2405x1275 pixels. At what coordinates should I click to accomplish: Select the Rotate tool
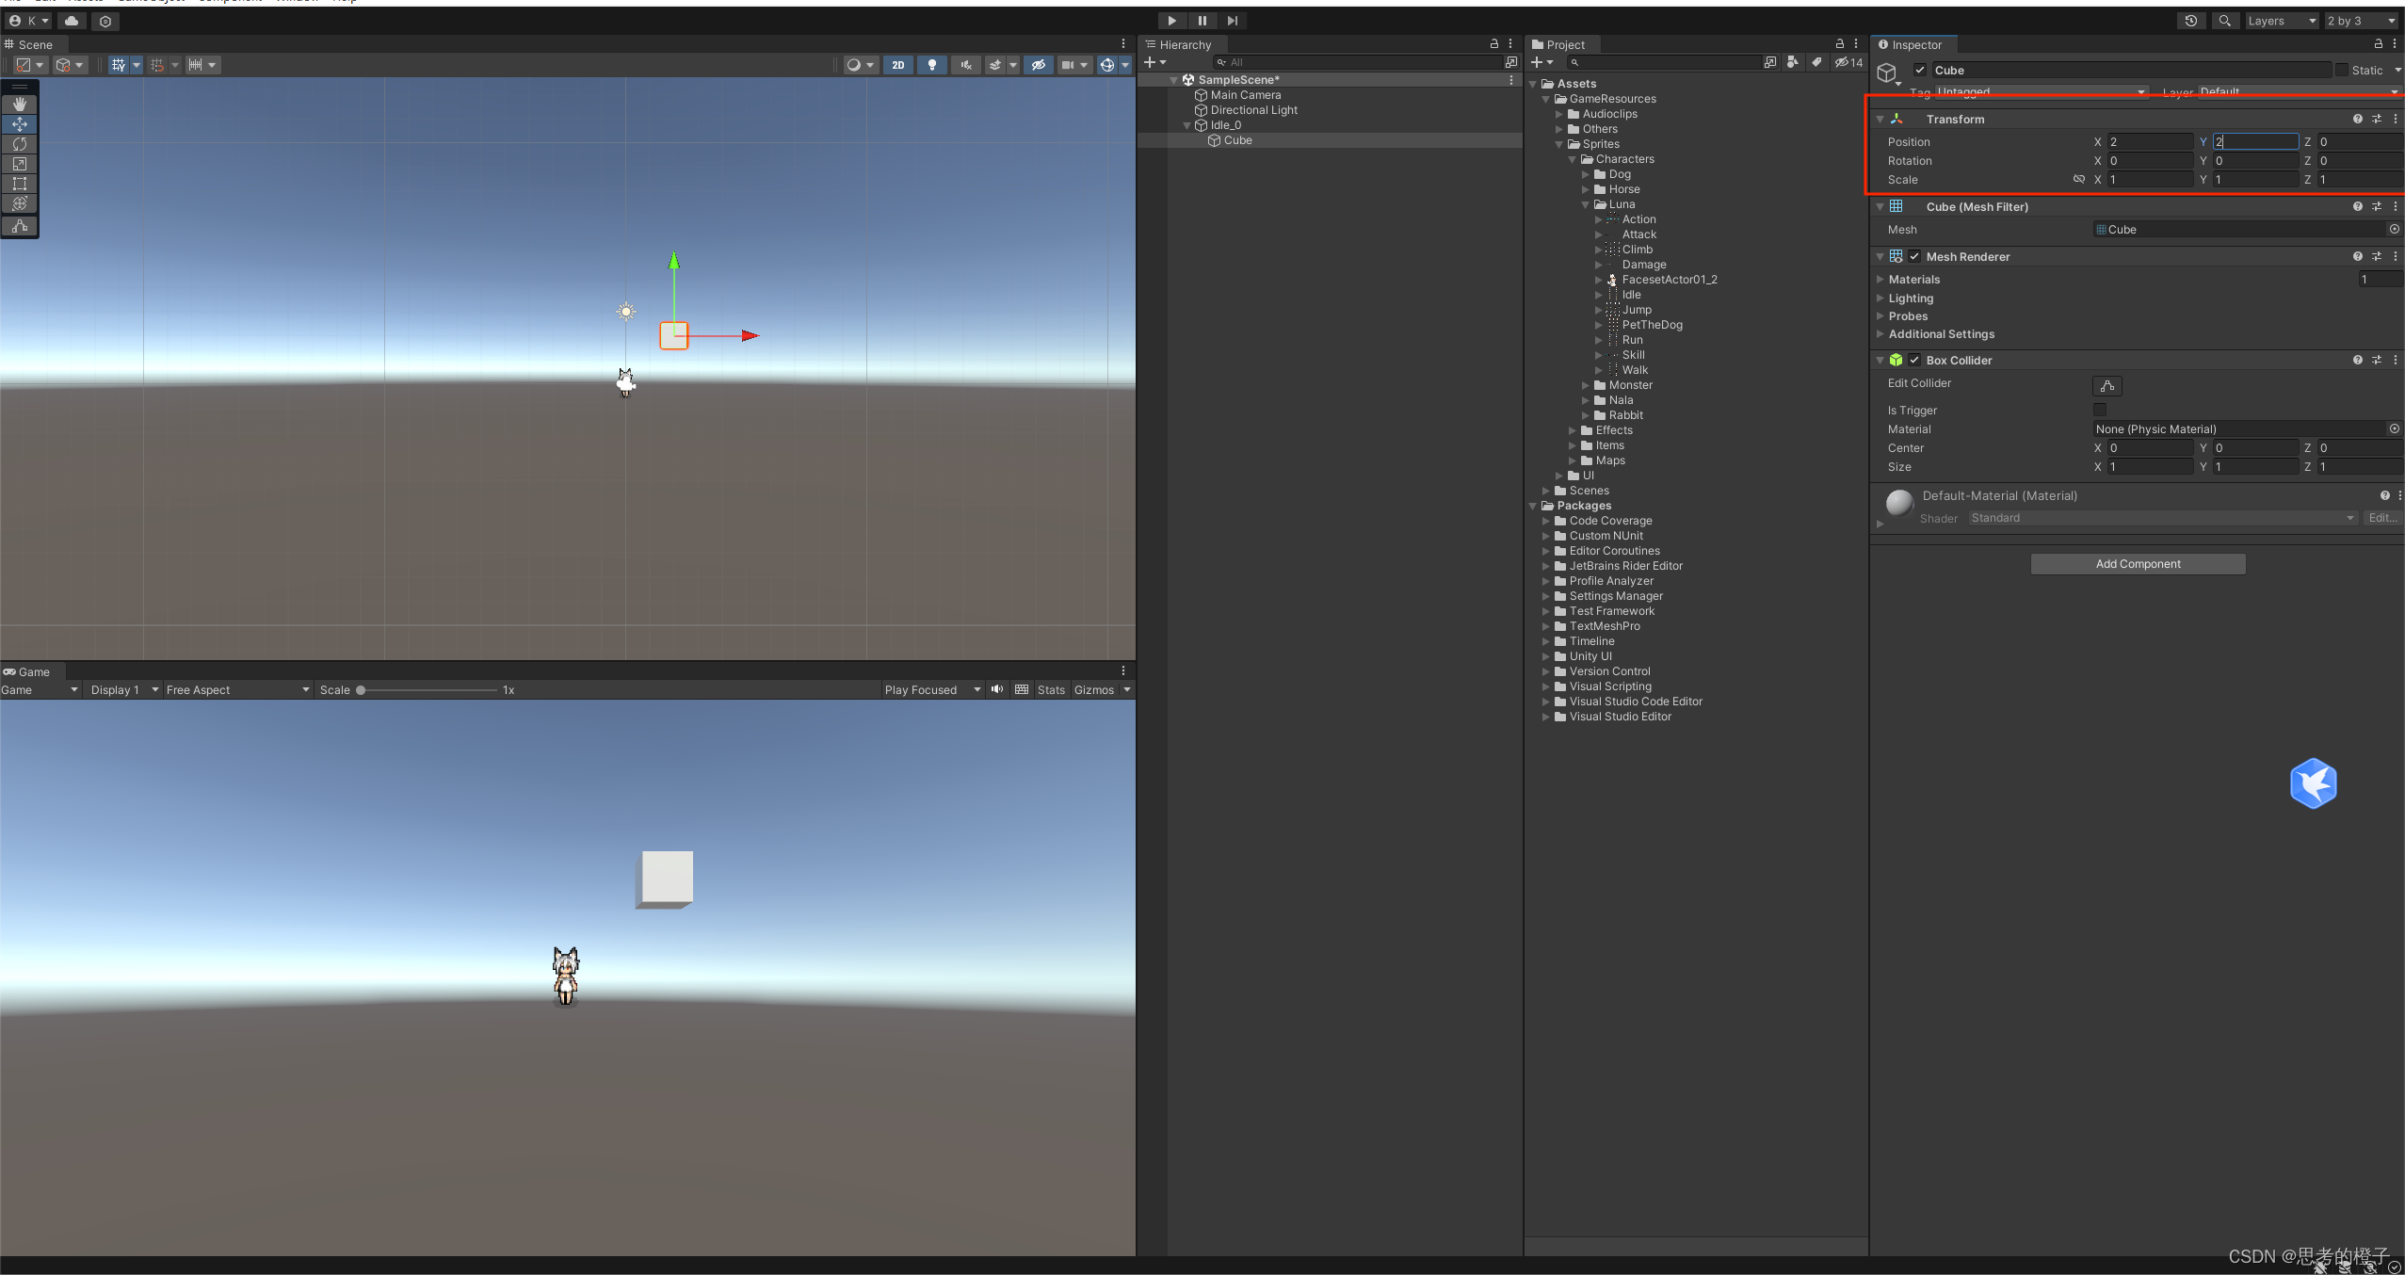pyautogui.click(x=19, y=144)
